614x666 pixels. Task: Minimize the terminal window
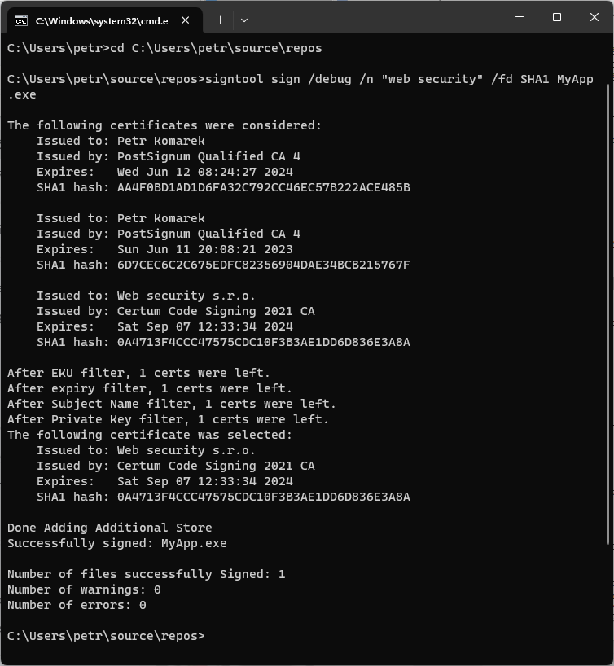(519, 16)
